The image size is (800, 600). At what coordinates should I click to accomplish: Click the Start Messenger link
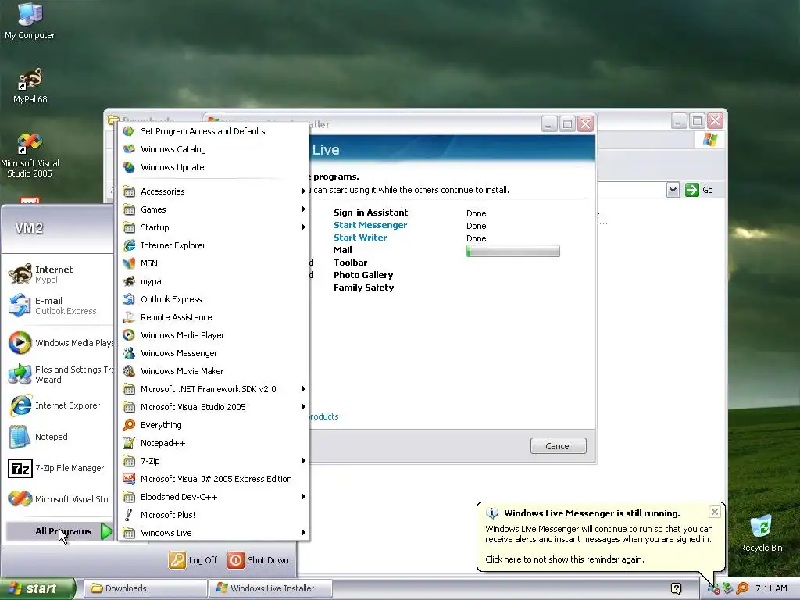point(370,225)
